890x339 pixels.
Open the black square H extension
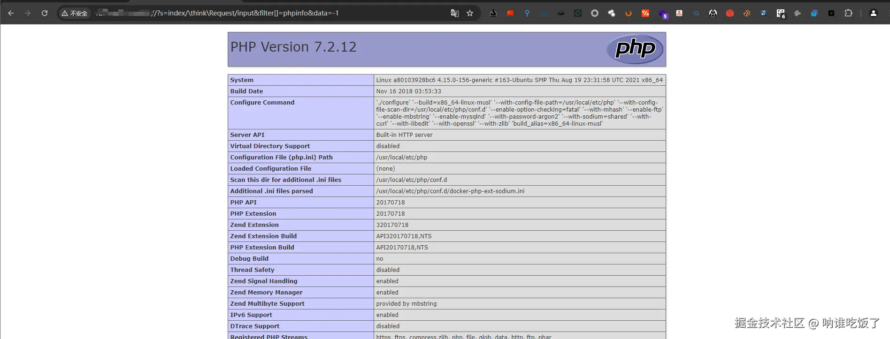(x=831, y=13)
